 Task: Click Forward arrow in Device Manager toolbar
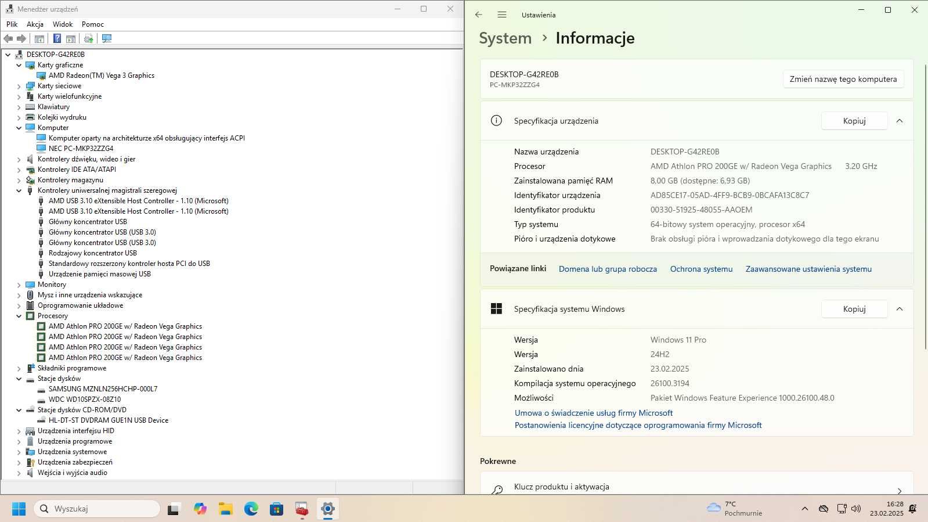coord(21,38)
